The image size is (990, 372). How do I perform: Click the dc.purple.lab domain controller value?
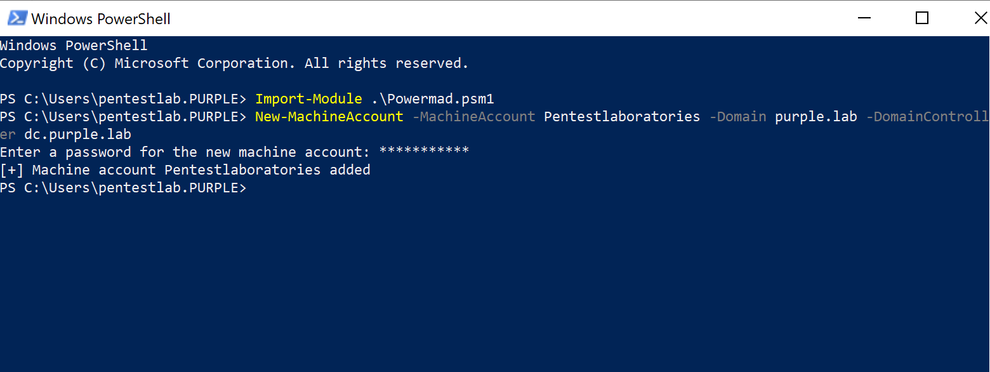[x=77, y=135]
